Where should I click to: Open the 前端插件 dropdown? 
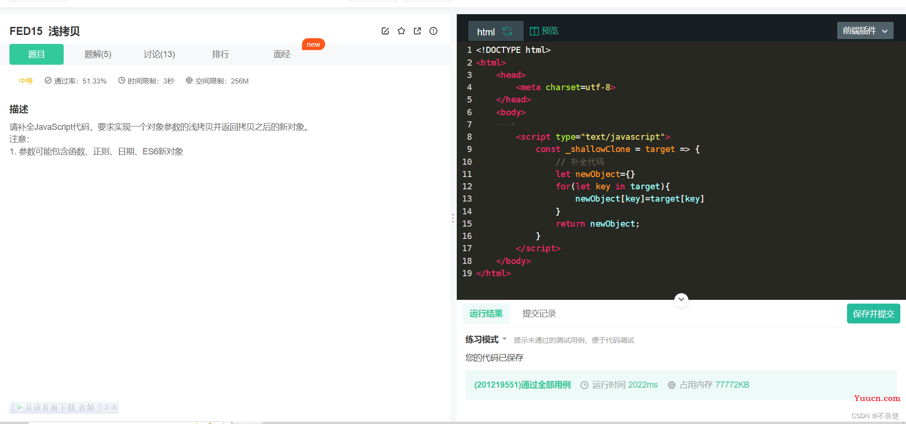(x=865, y=31)
